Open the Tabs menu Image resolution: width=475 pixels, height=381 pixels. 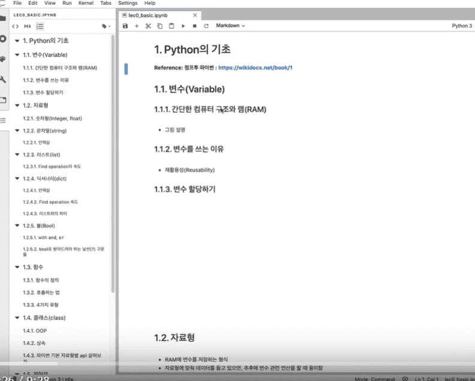[x=106, y=3]
